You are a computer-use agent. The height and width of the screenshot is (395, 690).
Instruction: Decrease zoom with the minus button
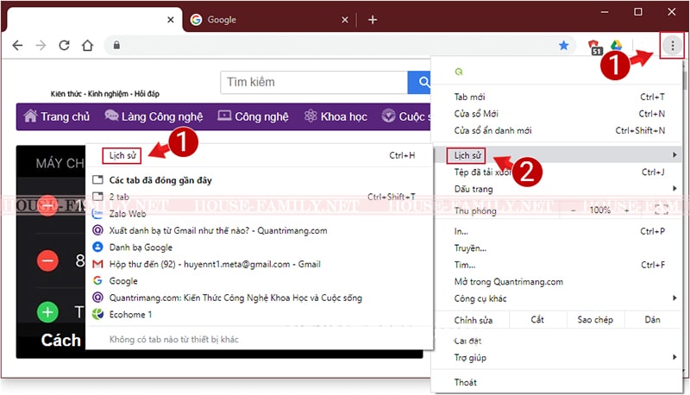point(573,210)
